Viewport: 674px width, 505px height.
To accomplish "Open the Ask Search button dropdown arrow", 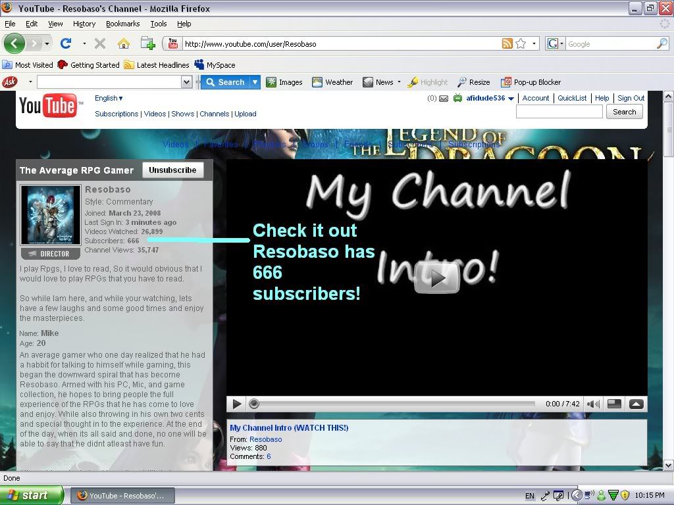I will click(255, 82).
